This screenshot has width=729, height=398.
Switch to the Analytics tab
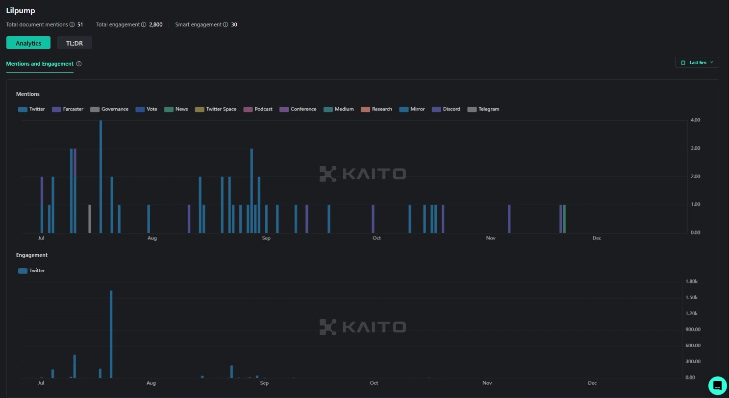coord(28,43)
